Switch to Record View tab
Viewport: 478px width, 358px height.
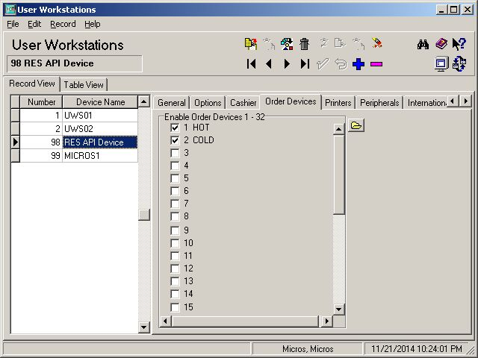pos(32,84)
